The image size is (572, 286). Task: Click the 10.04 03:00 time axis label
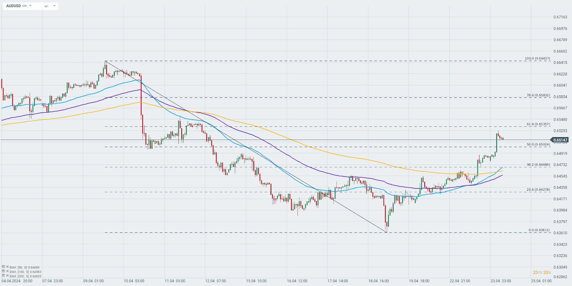click(x=134, y=281)
